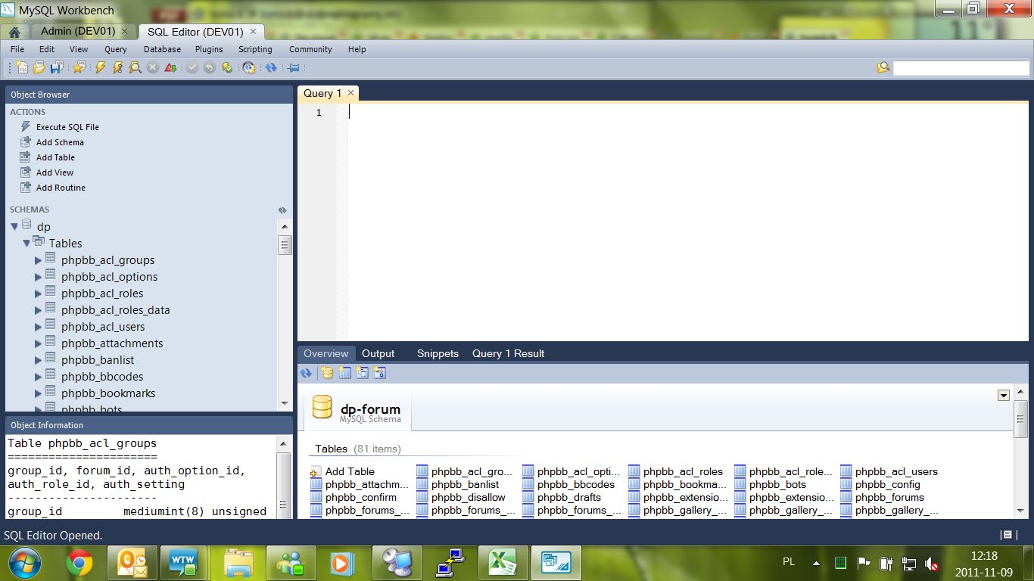
Task: Open Google Chrome from the taskbar
Action: (x=79, y=563)
